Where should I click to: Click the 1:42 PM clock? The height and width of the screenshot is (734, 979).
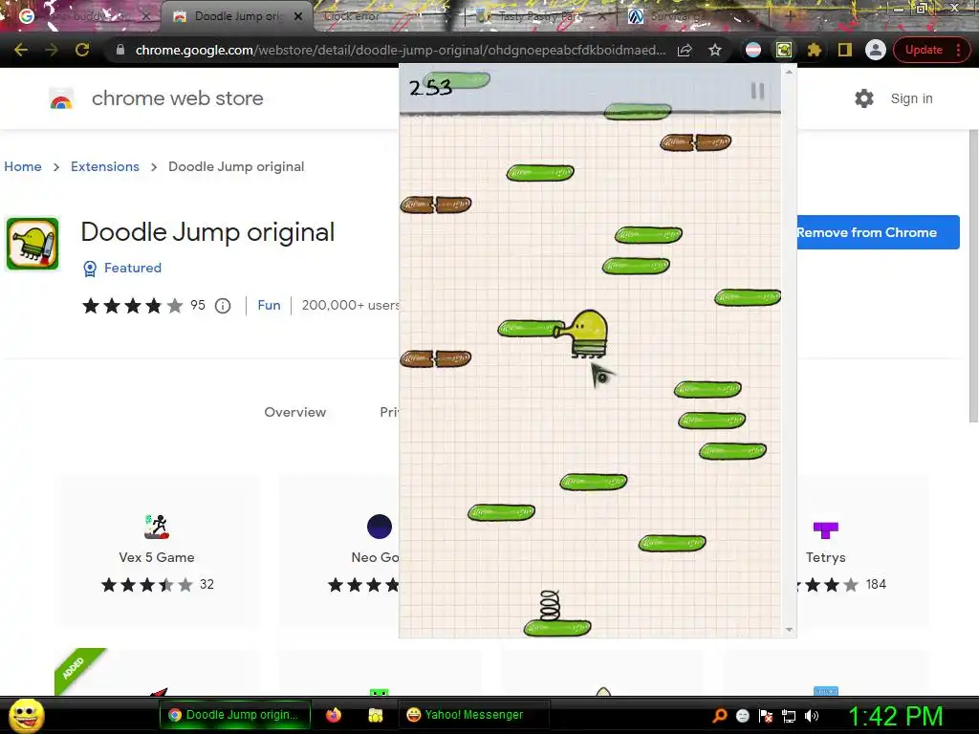coord(896,716)
